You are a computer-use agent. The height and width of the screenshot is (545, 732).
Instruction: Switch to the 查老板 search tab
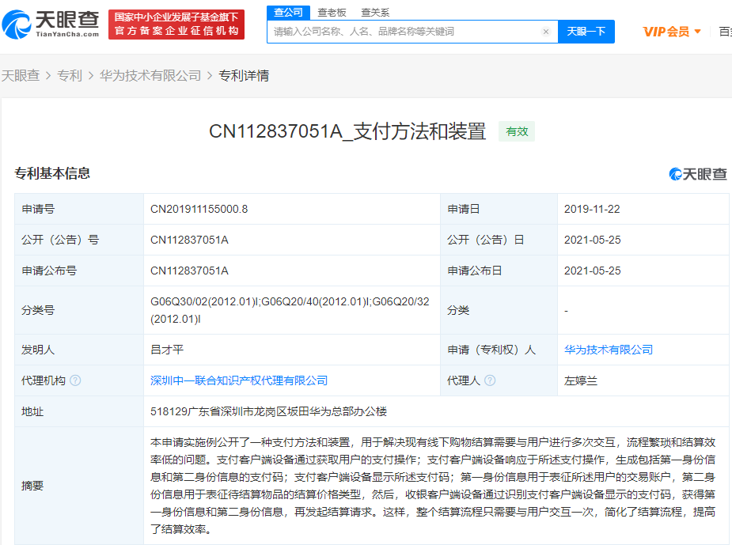click(x=332, y=13)
